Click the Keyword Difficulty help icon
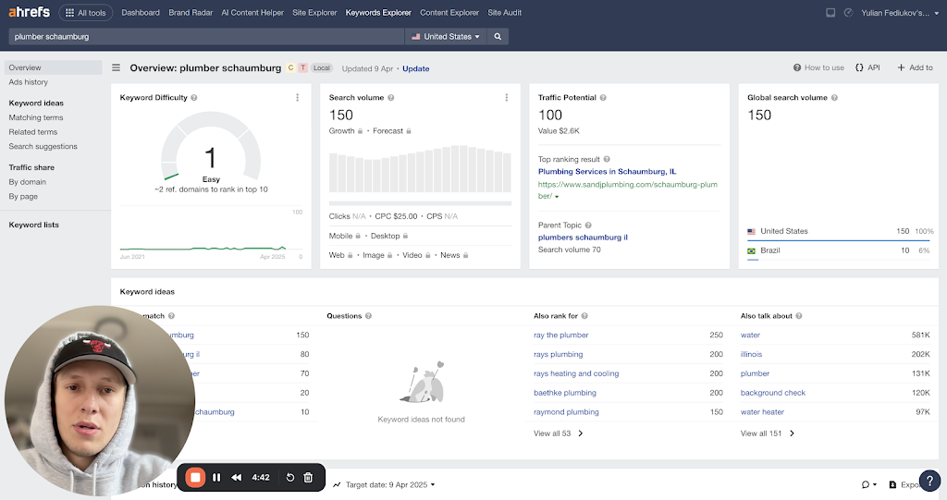Screen dimensions: 947x500 click(x=194, y=98)
